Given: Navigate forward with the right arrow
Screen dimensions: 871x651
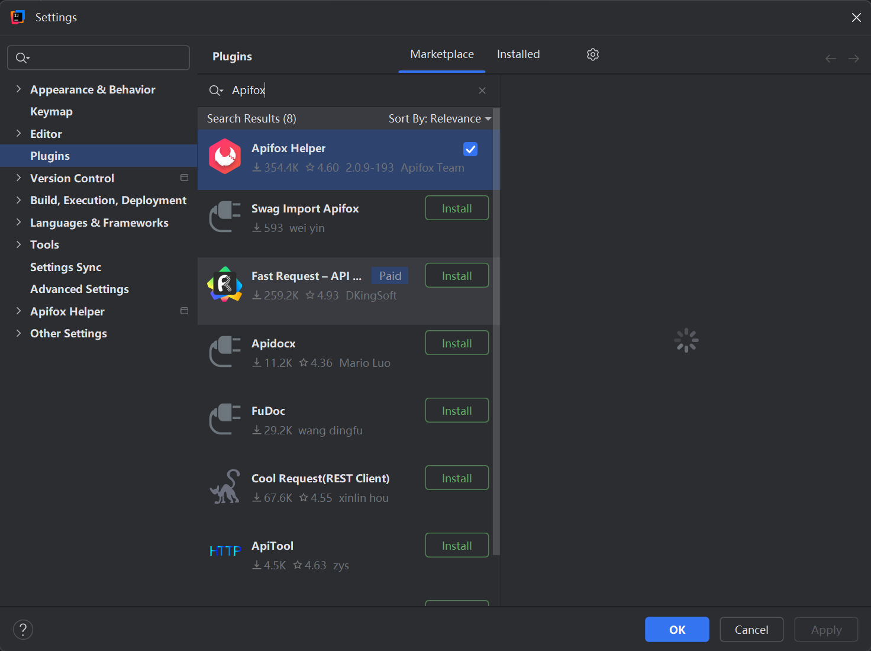Looking at the screenshot, I should pos(854,59).
